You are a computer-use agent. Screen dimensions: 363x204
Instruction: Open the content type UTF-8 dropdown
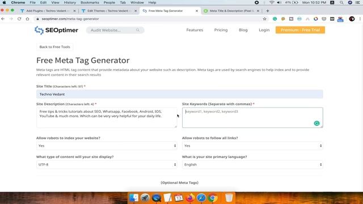(x=107, y=164)
